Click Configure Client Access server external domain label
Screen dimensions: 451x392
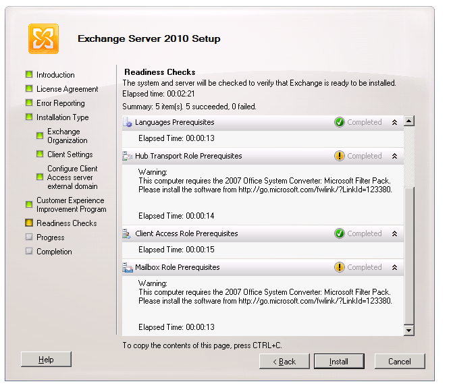[72, 177]
